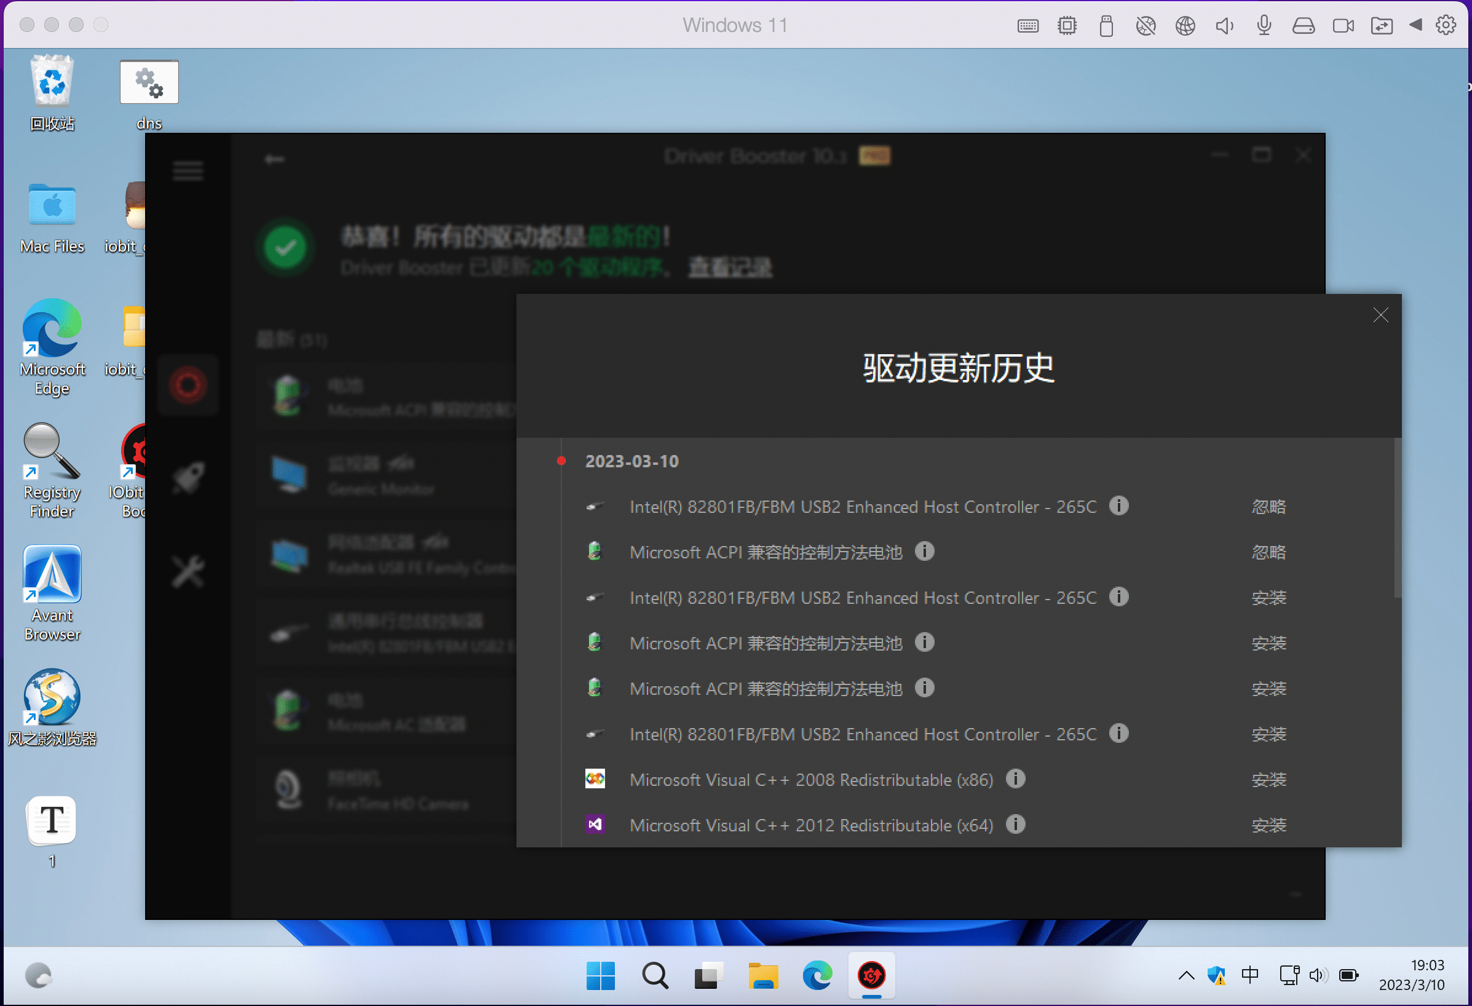Open the red scan section in sidebar
The height and width of the screenshot is (1006, 1472).
pos(188,384)
